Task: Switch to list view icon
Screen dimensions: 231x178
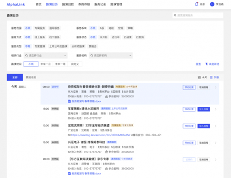Action: tap(211, 77)
